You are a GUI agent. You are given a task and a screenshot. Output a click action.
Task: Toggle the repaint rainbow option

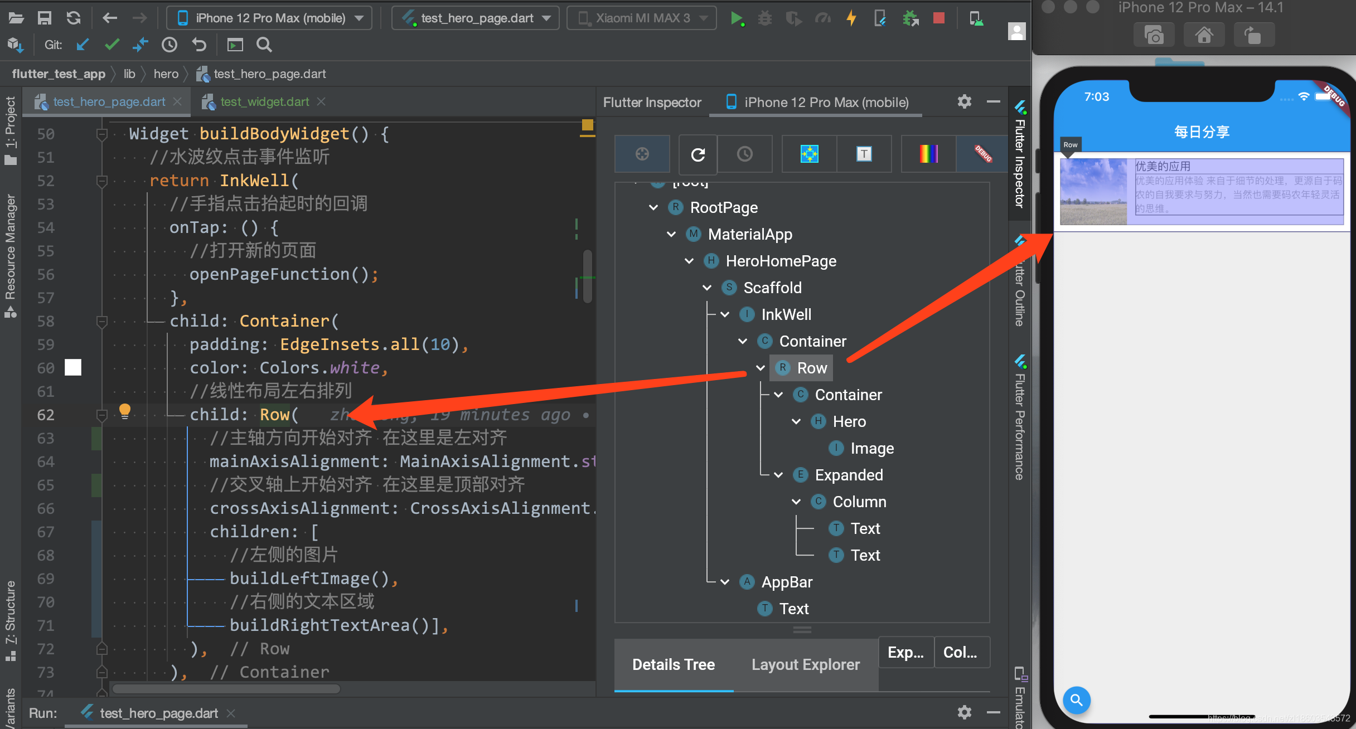(928, 154)
